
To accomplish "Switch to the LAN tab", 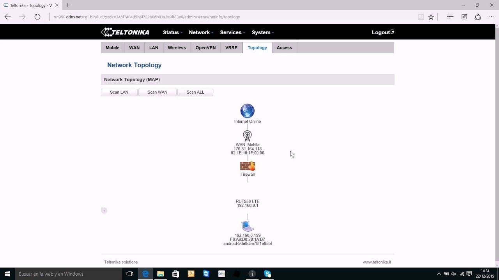I will (x=154, y=47).
